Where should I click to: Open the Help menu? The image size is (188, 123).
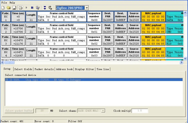(12, 2)
